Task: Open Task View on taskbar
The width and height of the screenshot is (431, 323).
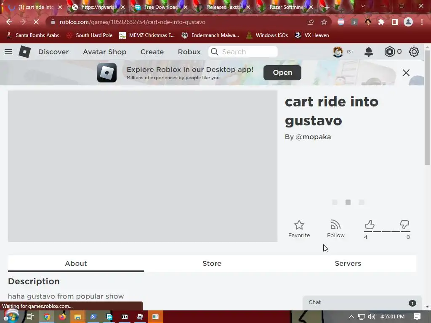Action: click(x=30, y=317)
